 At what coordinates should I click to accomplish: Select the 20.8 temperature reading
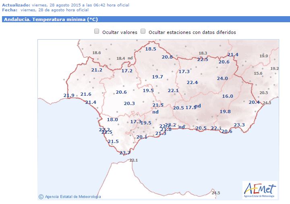click(x=167, y=57)
